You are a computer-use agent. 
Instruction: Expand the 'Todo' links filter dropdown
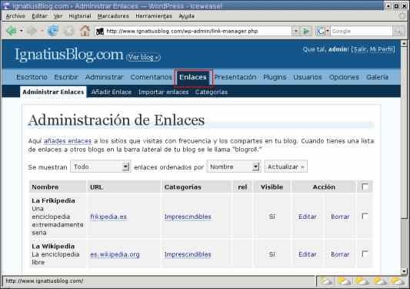pos(126,166)
